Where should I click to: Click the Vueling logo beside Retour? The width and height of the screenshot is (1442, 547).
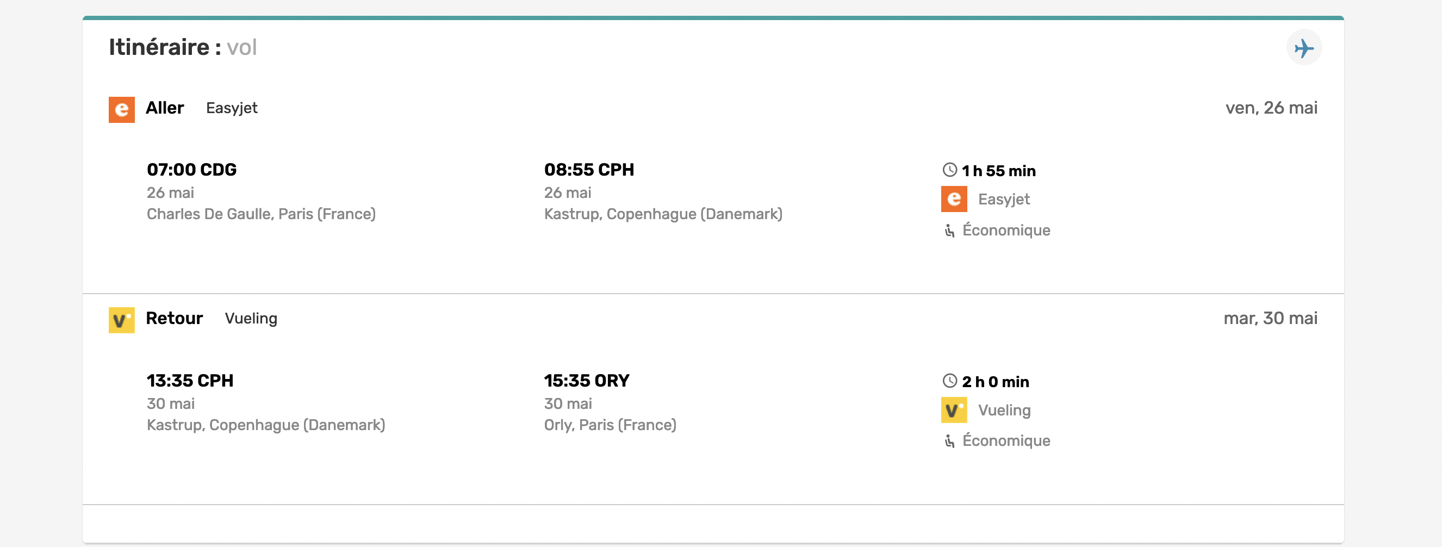[x=121, y=320]
